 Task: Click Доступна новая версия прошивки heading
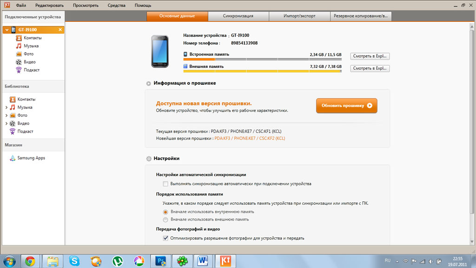click(x=204, y=104)
